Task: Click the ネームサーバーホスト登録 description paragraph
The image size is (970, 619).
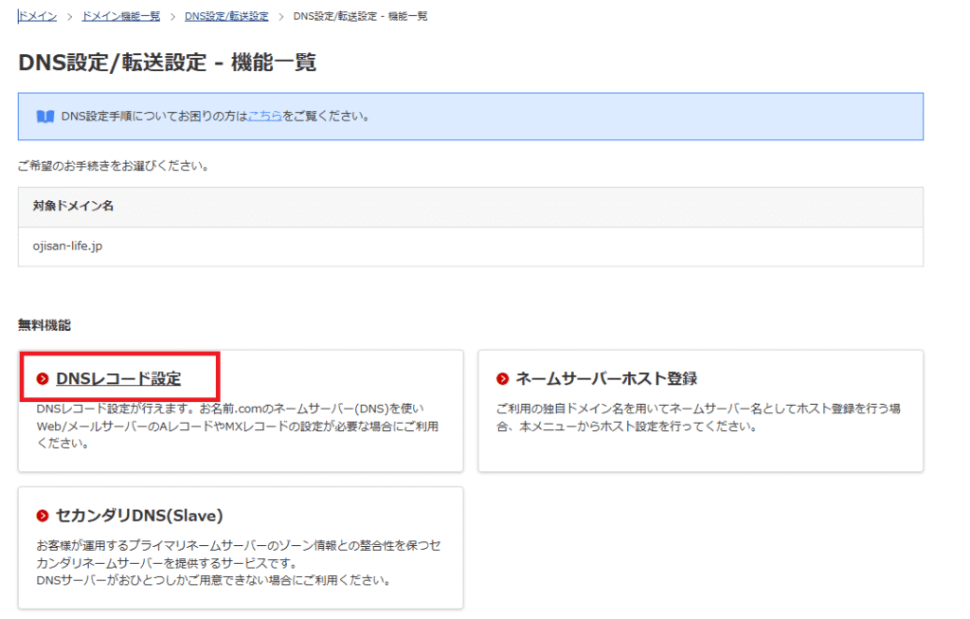Action: [698, 417]
